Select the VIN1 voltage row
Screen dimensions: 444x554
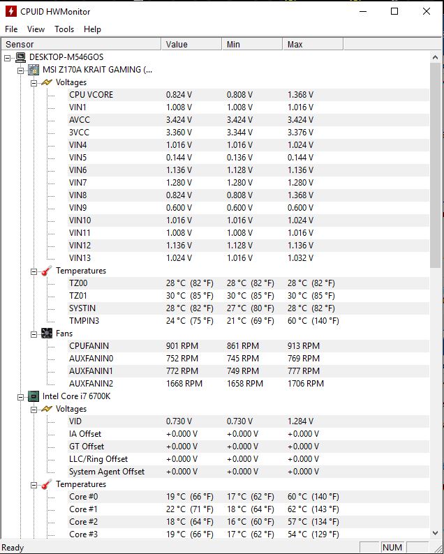pyautogui.click(x=249, y=107)
